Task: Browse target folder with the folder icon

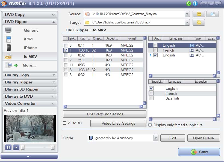Action: 199,22
